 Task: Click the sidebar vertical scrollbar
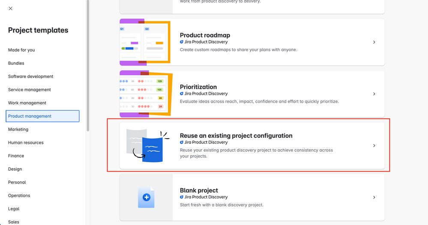coord(88,65)
